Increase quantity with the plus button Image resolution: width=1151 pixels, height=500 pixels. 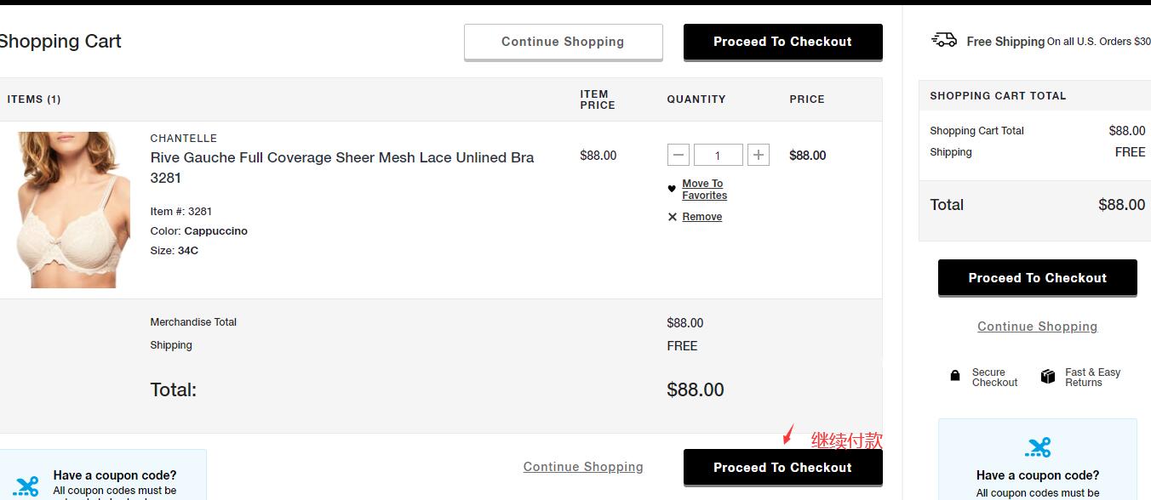tap(758, 155)
